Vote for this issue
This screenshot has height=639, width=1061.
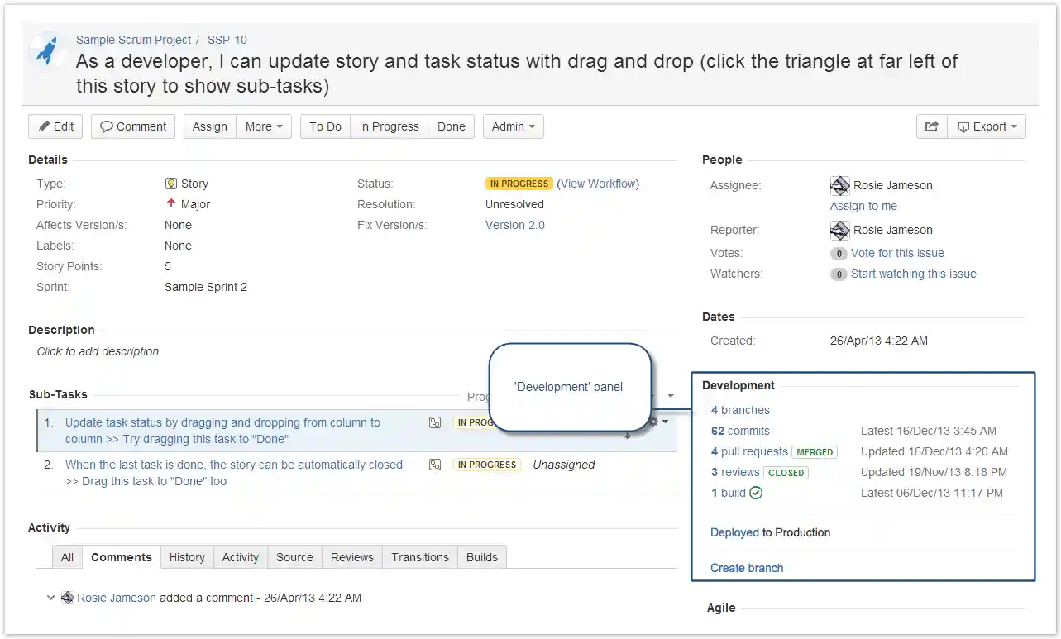[x=896, y=252]
